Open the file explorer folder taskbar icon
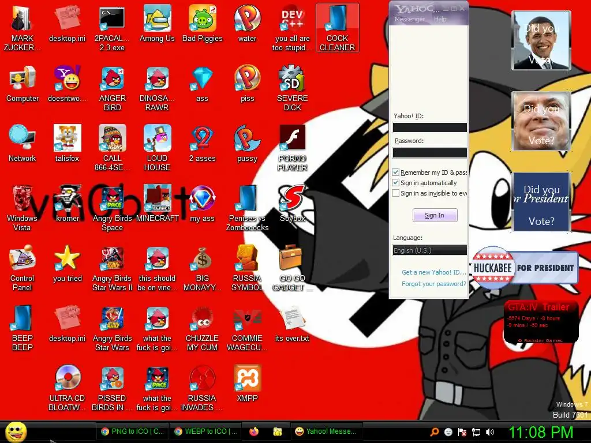The width and height of the screenshot is (591, 443). coord(278,431)
